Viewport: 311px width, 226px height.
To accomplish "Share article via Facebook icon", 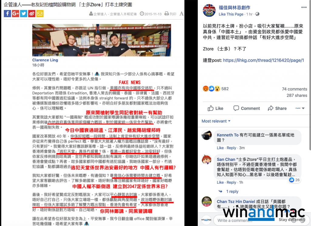I will click(7, 14).
